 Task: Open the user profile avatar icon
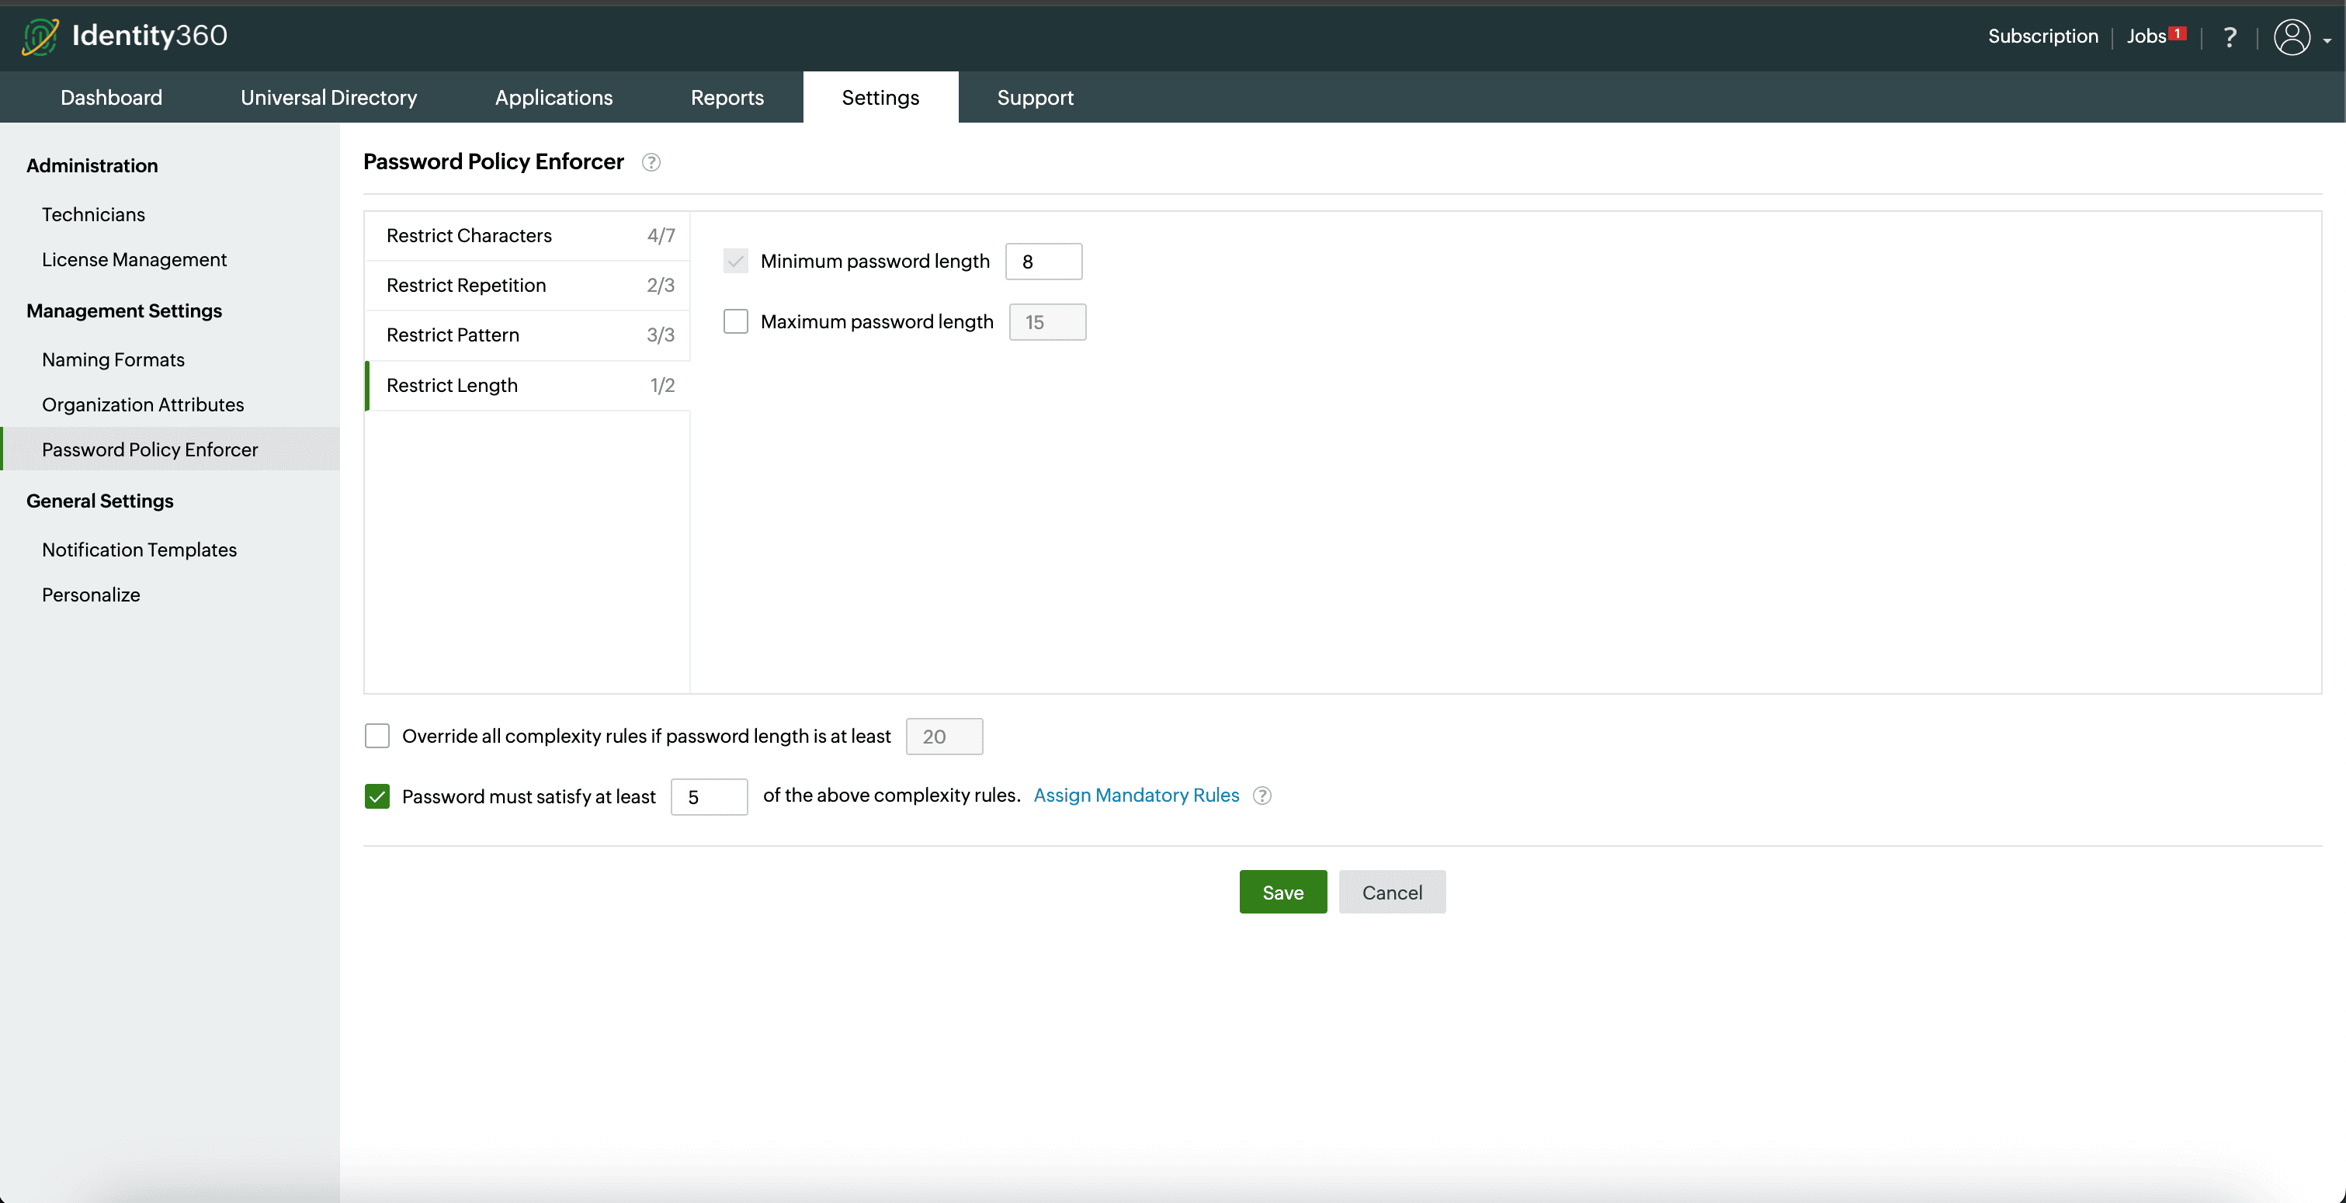coord(2292,37)
